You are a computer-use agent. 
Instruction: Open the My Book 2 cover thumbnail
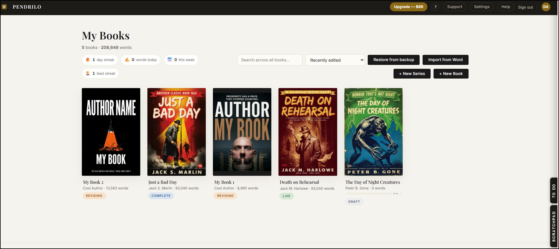(x=111, y=132)
